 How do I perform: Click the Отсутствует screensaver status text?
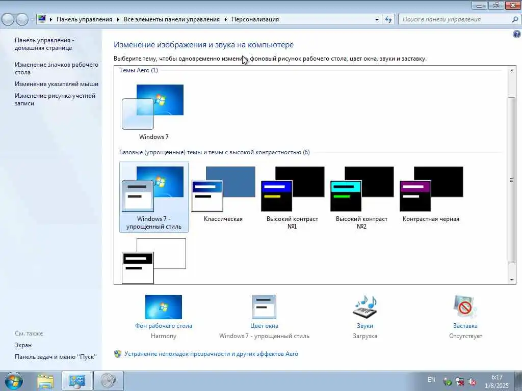tap(465, 336)
